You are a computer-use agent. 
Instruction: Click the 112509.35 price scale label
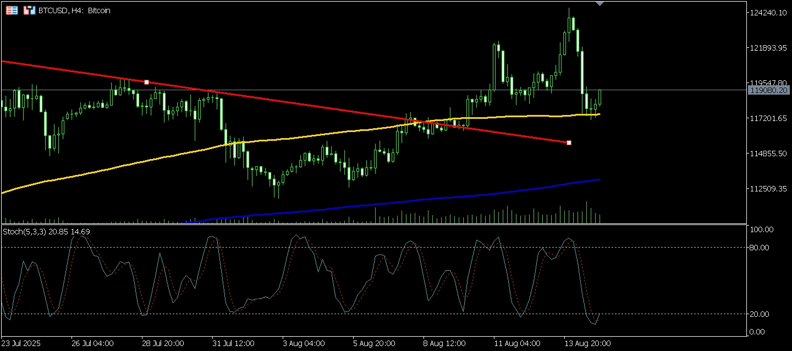(x=768, y=189)
